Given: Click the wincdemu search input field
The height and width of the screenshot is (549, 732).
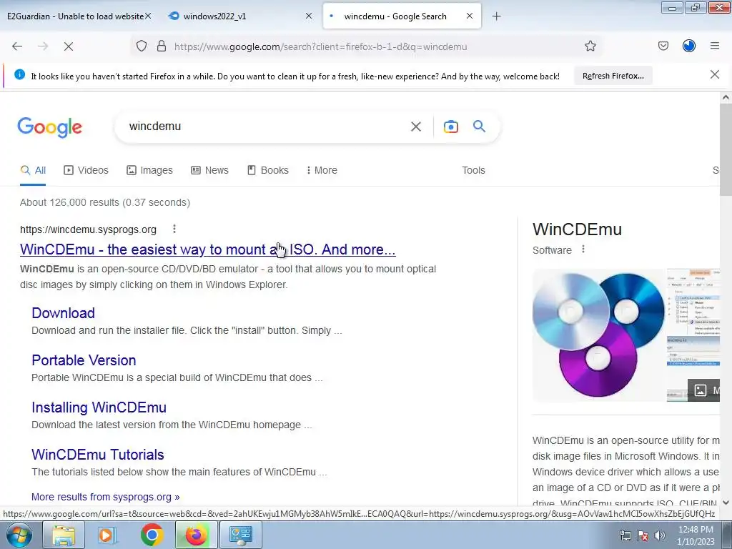Looking at the screenshot, I should [x=266, y=127].
